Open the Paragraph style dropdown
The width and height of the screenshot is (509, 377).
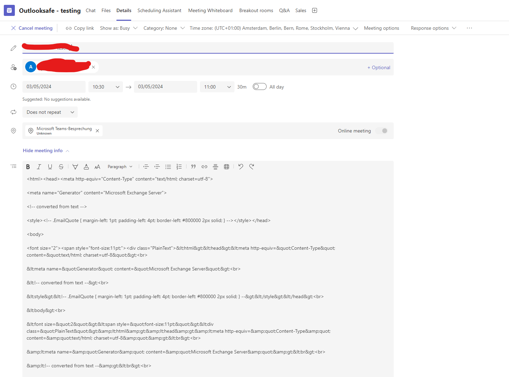pos(120,167)
